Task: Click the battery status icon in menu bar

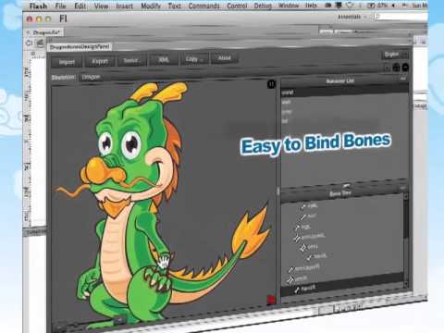Action: point(372,6)
